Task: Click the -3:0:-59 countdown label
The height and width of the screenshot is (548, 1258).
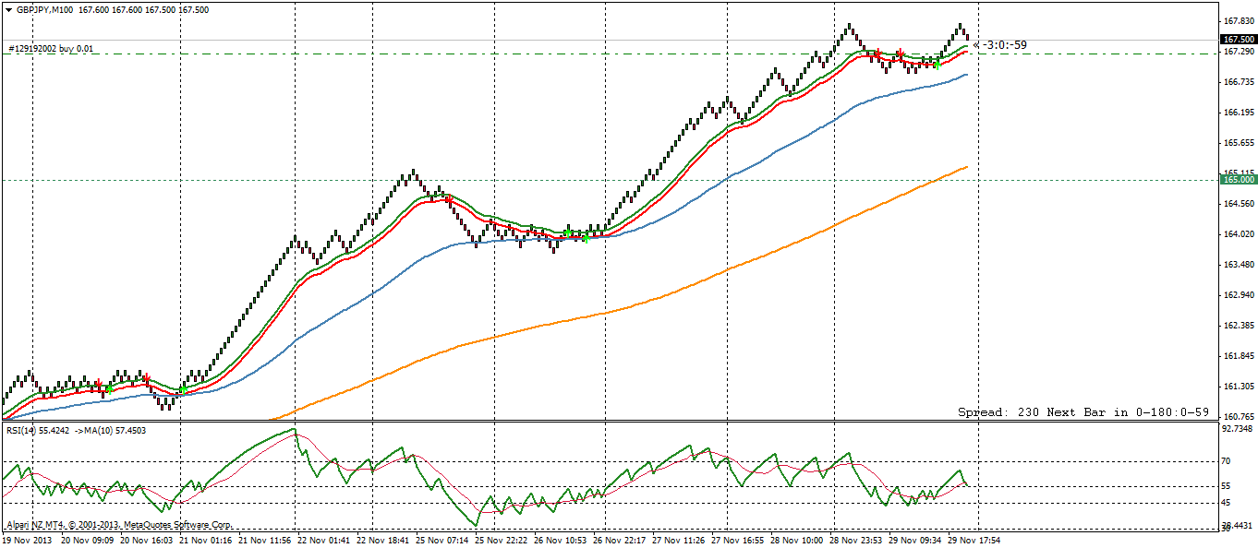Action: [1004, 44]
